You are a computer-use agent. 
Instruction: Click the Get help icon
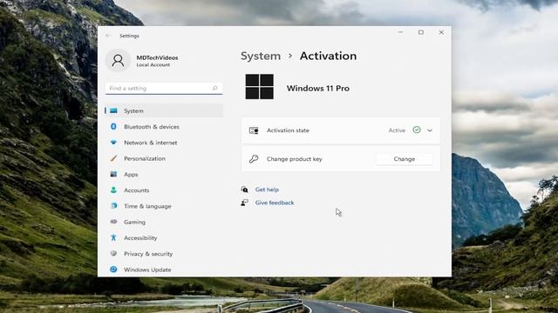[x=244, y=190]
